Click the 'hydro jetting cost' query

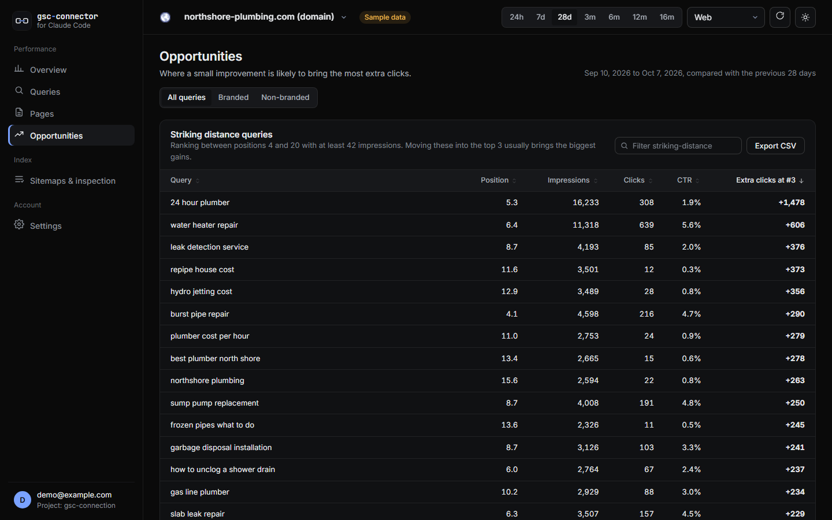click(201, 292)
